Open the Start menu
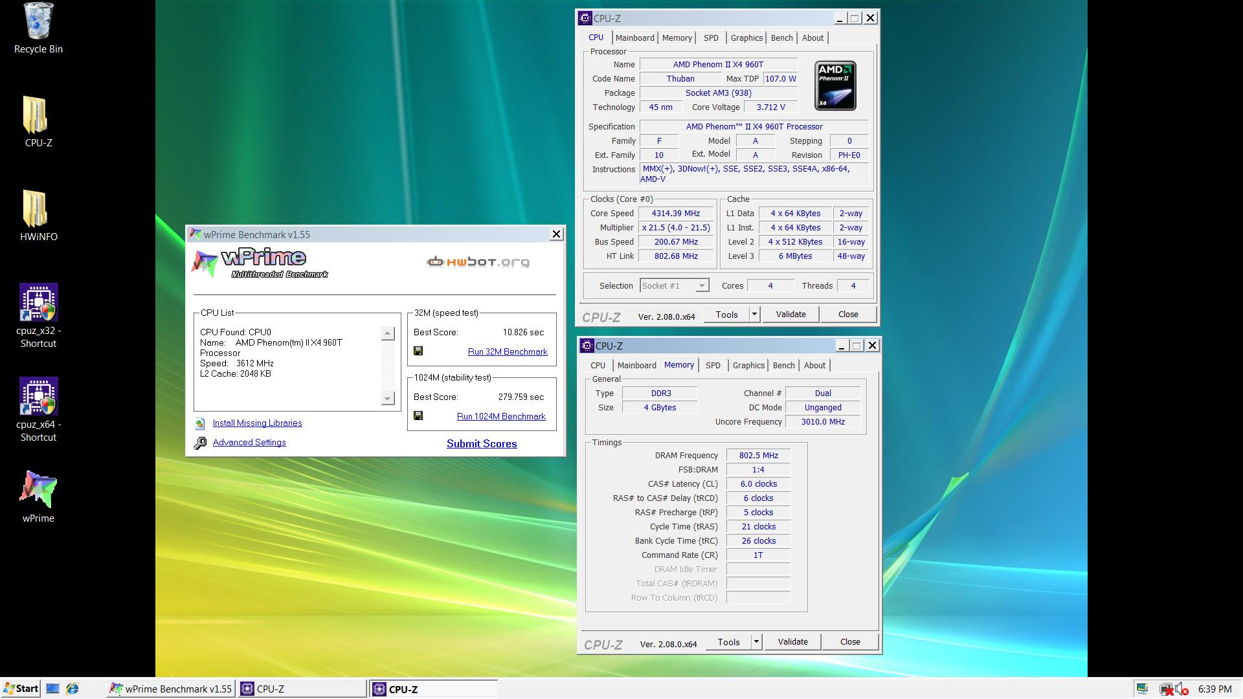1243x699 pixels. (21, 689)
